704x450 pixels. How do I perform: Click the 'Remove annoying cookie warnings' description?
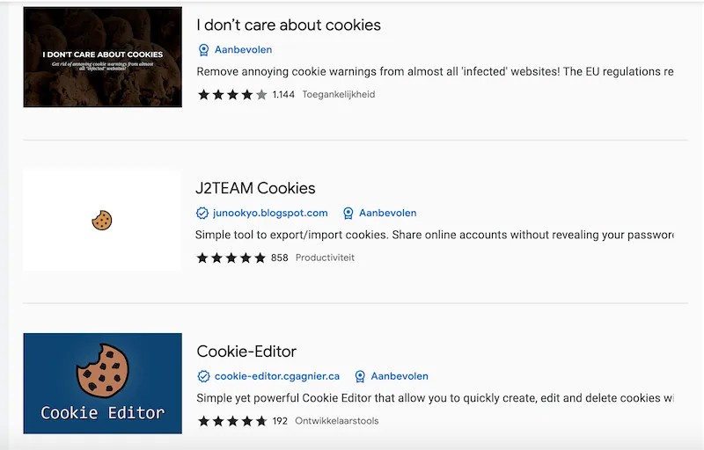click(x=435, y=72)
